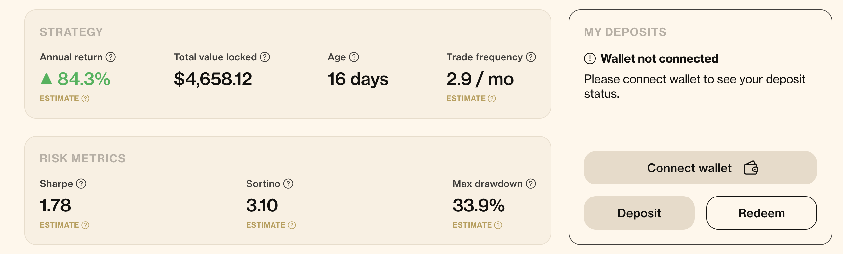Click question mark next to Max drawdown

click(x=530, y=184)
